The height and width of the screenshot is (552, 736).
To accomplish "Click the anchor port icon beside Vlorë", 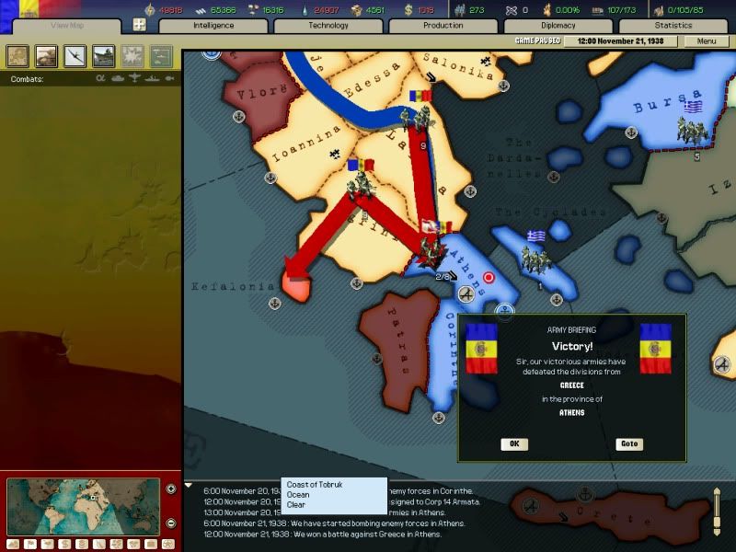I will (x=239, y=117).
